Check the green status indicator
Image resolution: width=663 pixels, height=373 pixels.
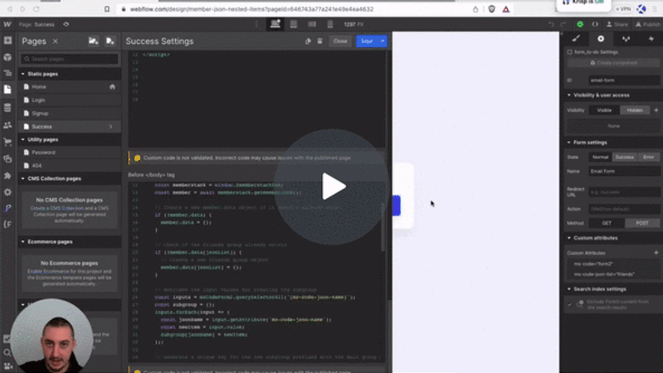point(580,24)
